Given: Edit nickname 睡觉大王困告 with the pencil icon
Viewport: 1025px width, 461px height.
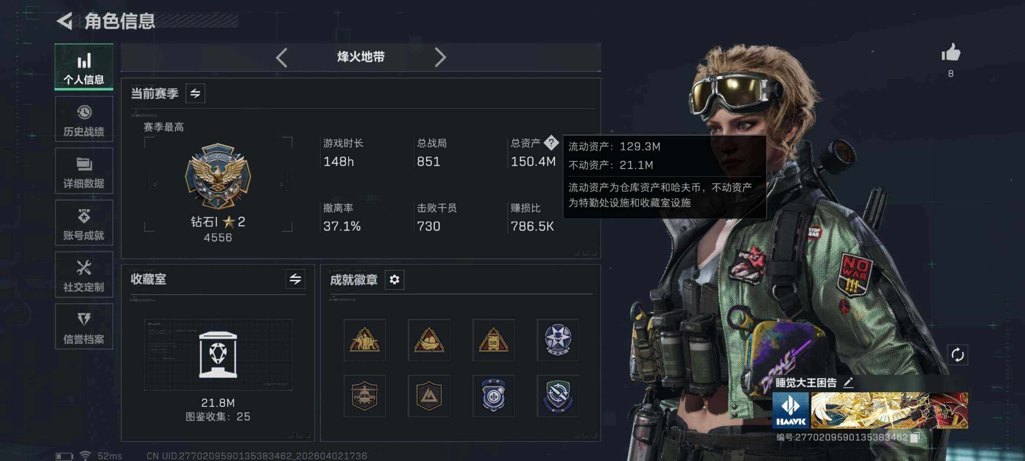Looking at the screenshot, I should (x=848, y=382).
